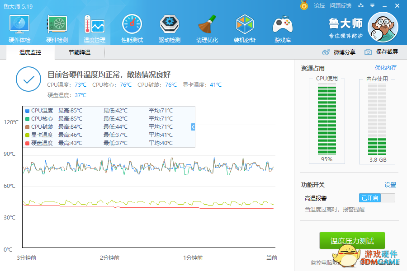Select the 温度监控 tab
The height and width of the screenshot is (271, 407).
coord(30,52)
